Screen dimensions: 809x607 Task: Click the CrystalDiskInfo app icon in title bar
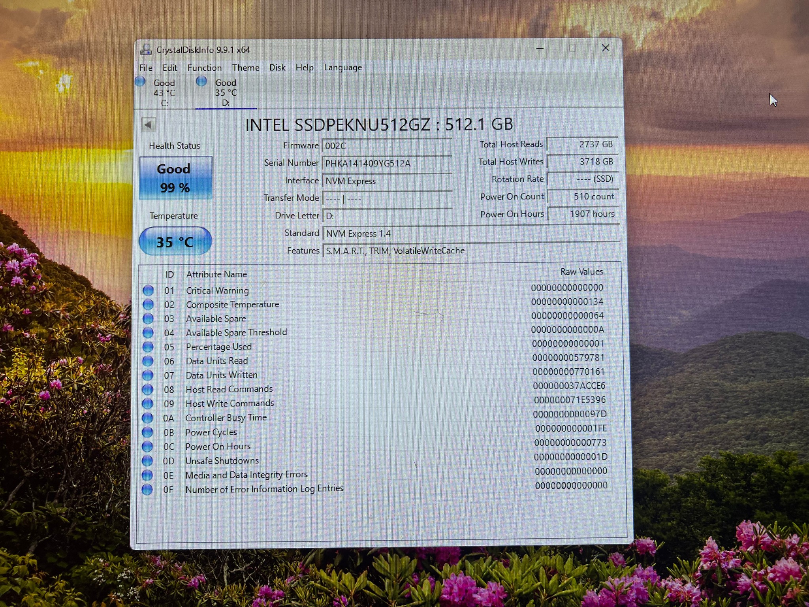pos(146,49)
